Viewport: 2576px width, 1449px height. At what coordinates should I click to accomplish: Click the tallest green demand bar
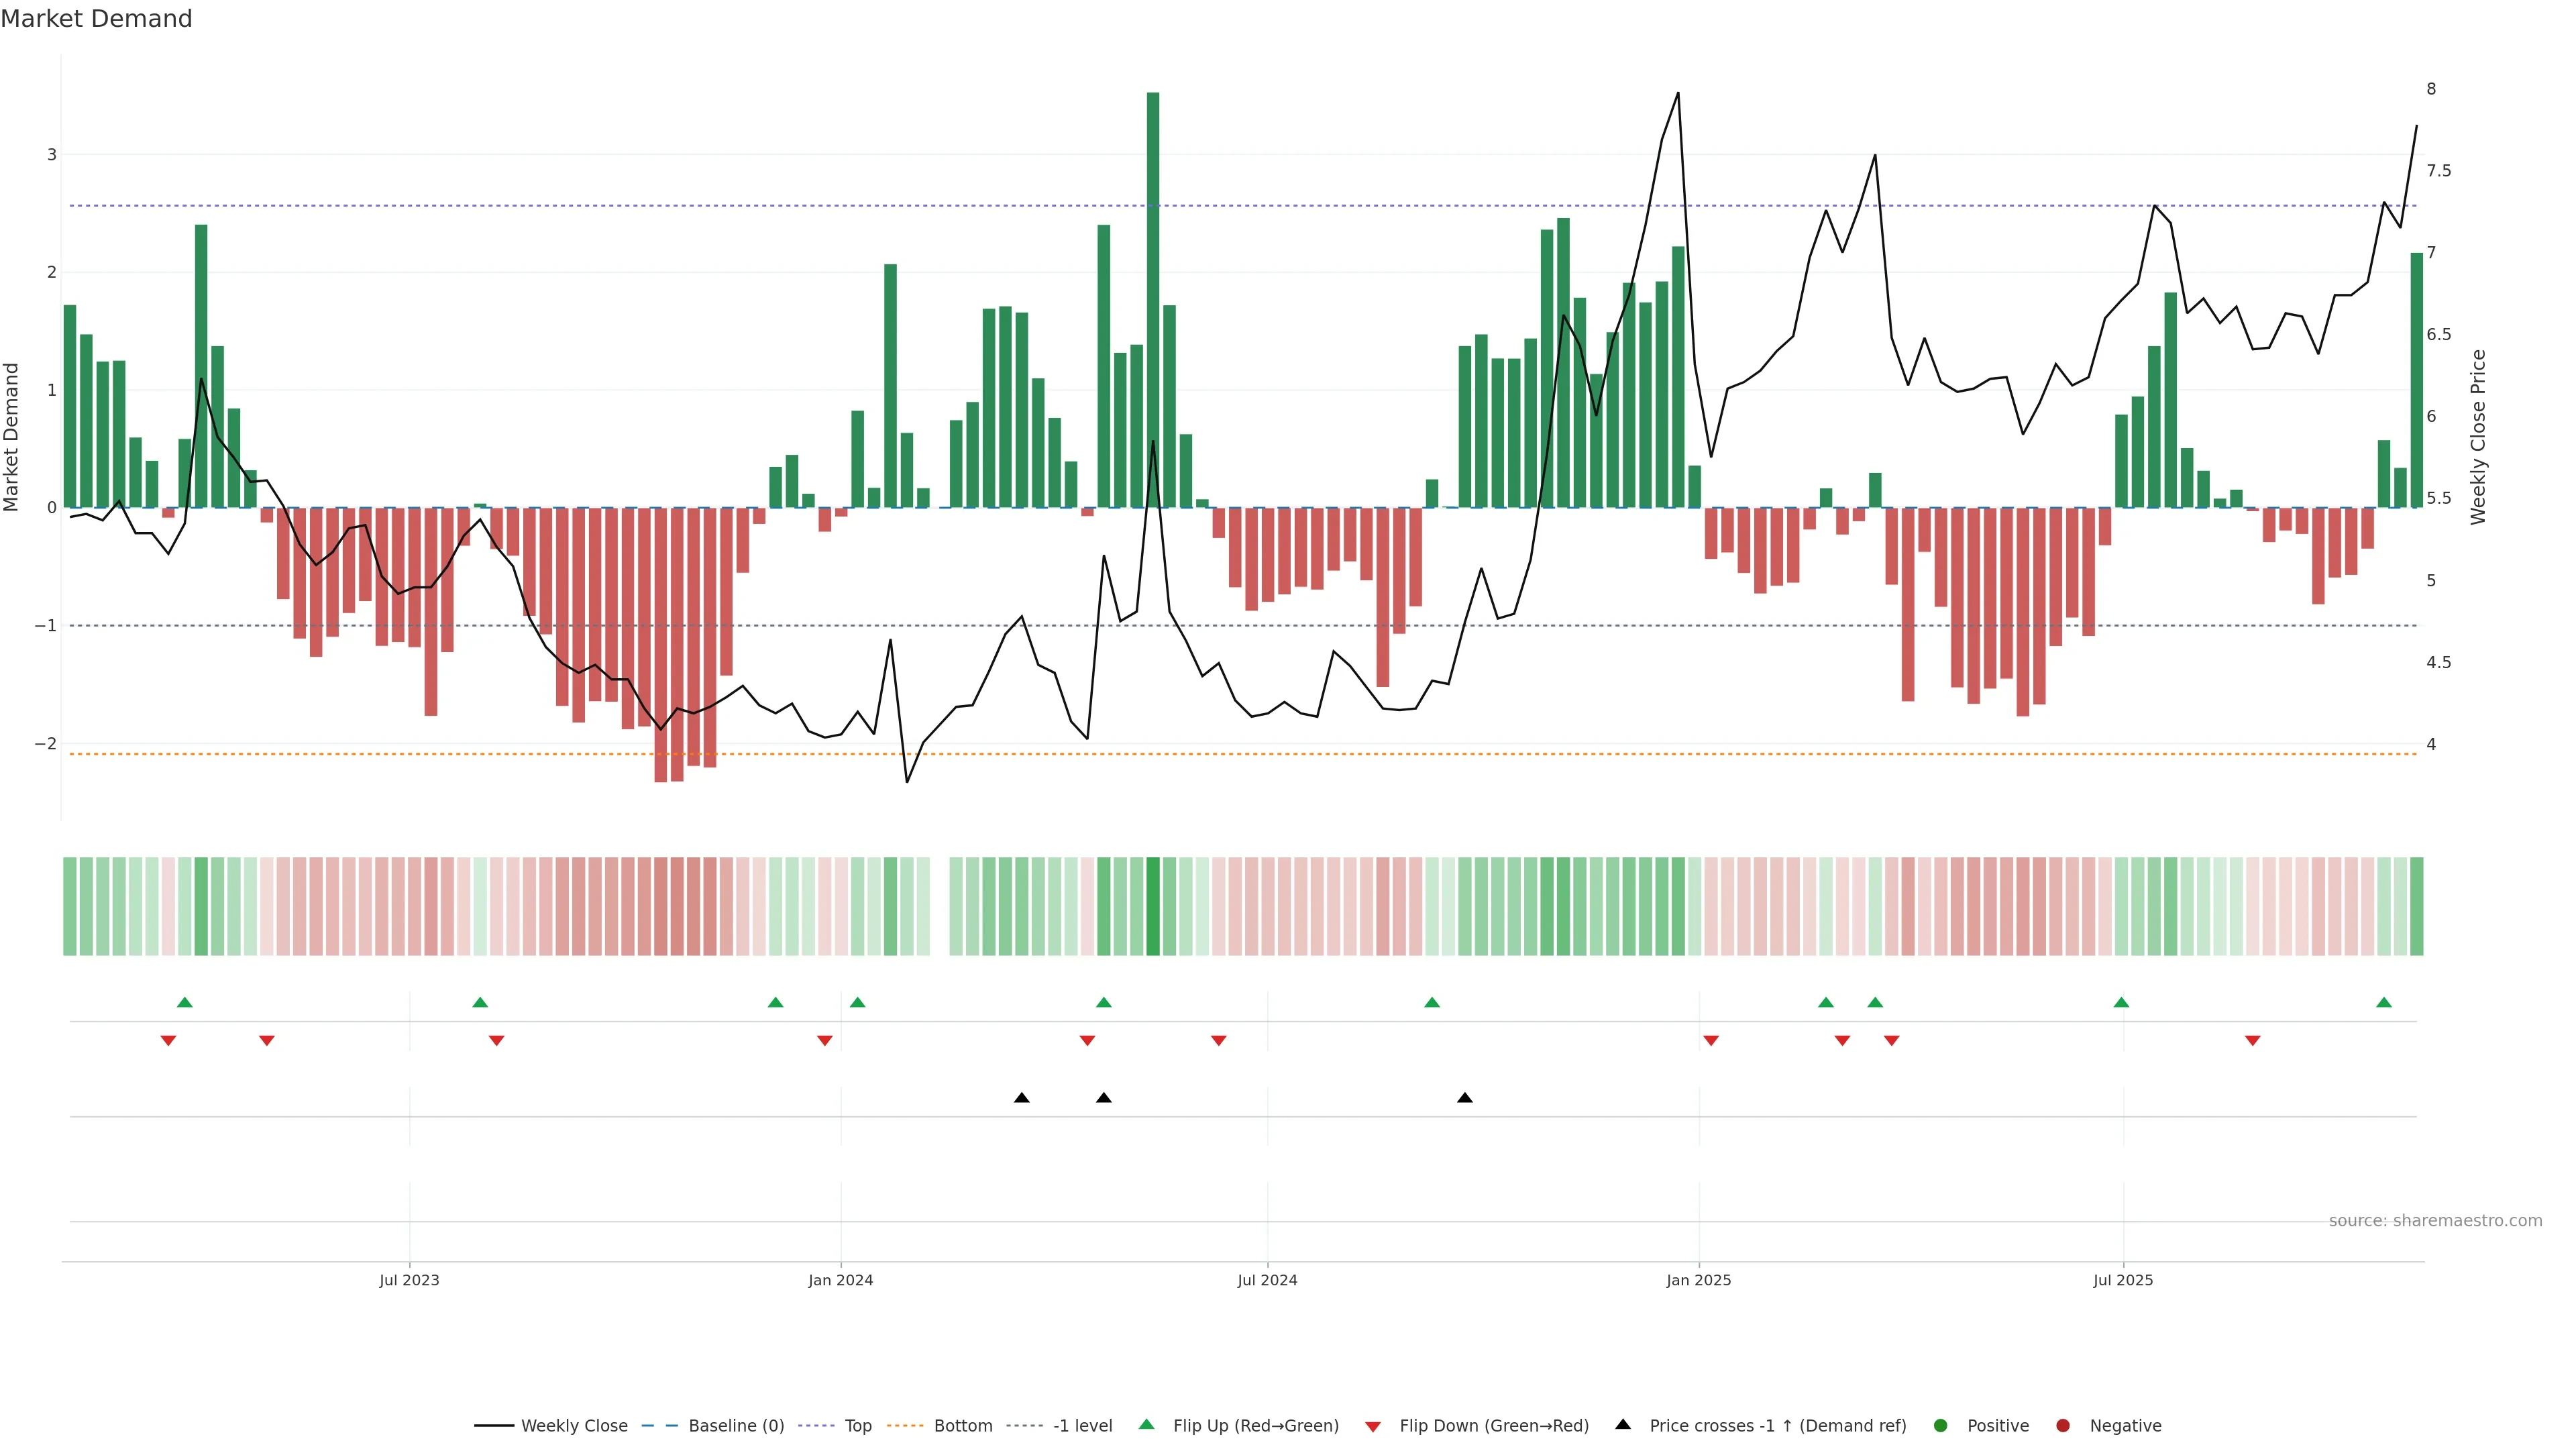click(x=1153, y=300)
